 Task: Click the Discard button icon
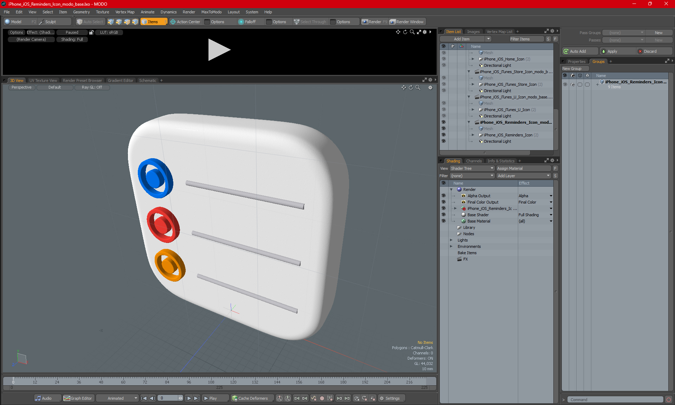tap(640, 51)
